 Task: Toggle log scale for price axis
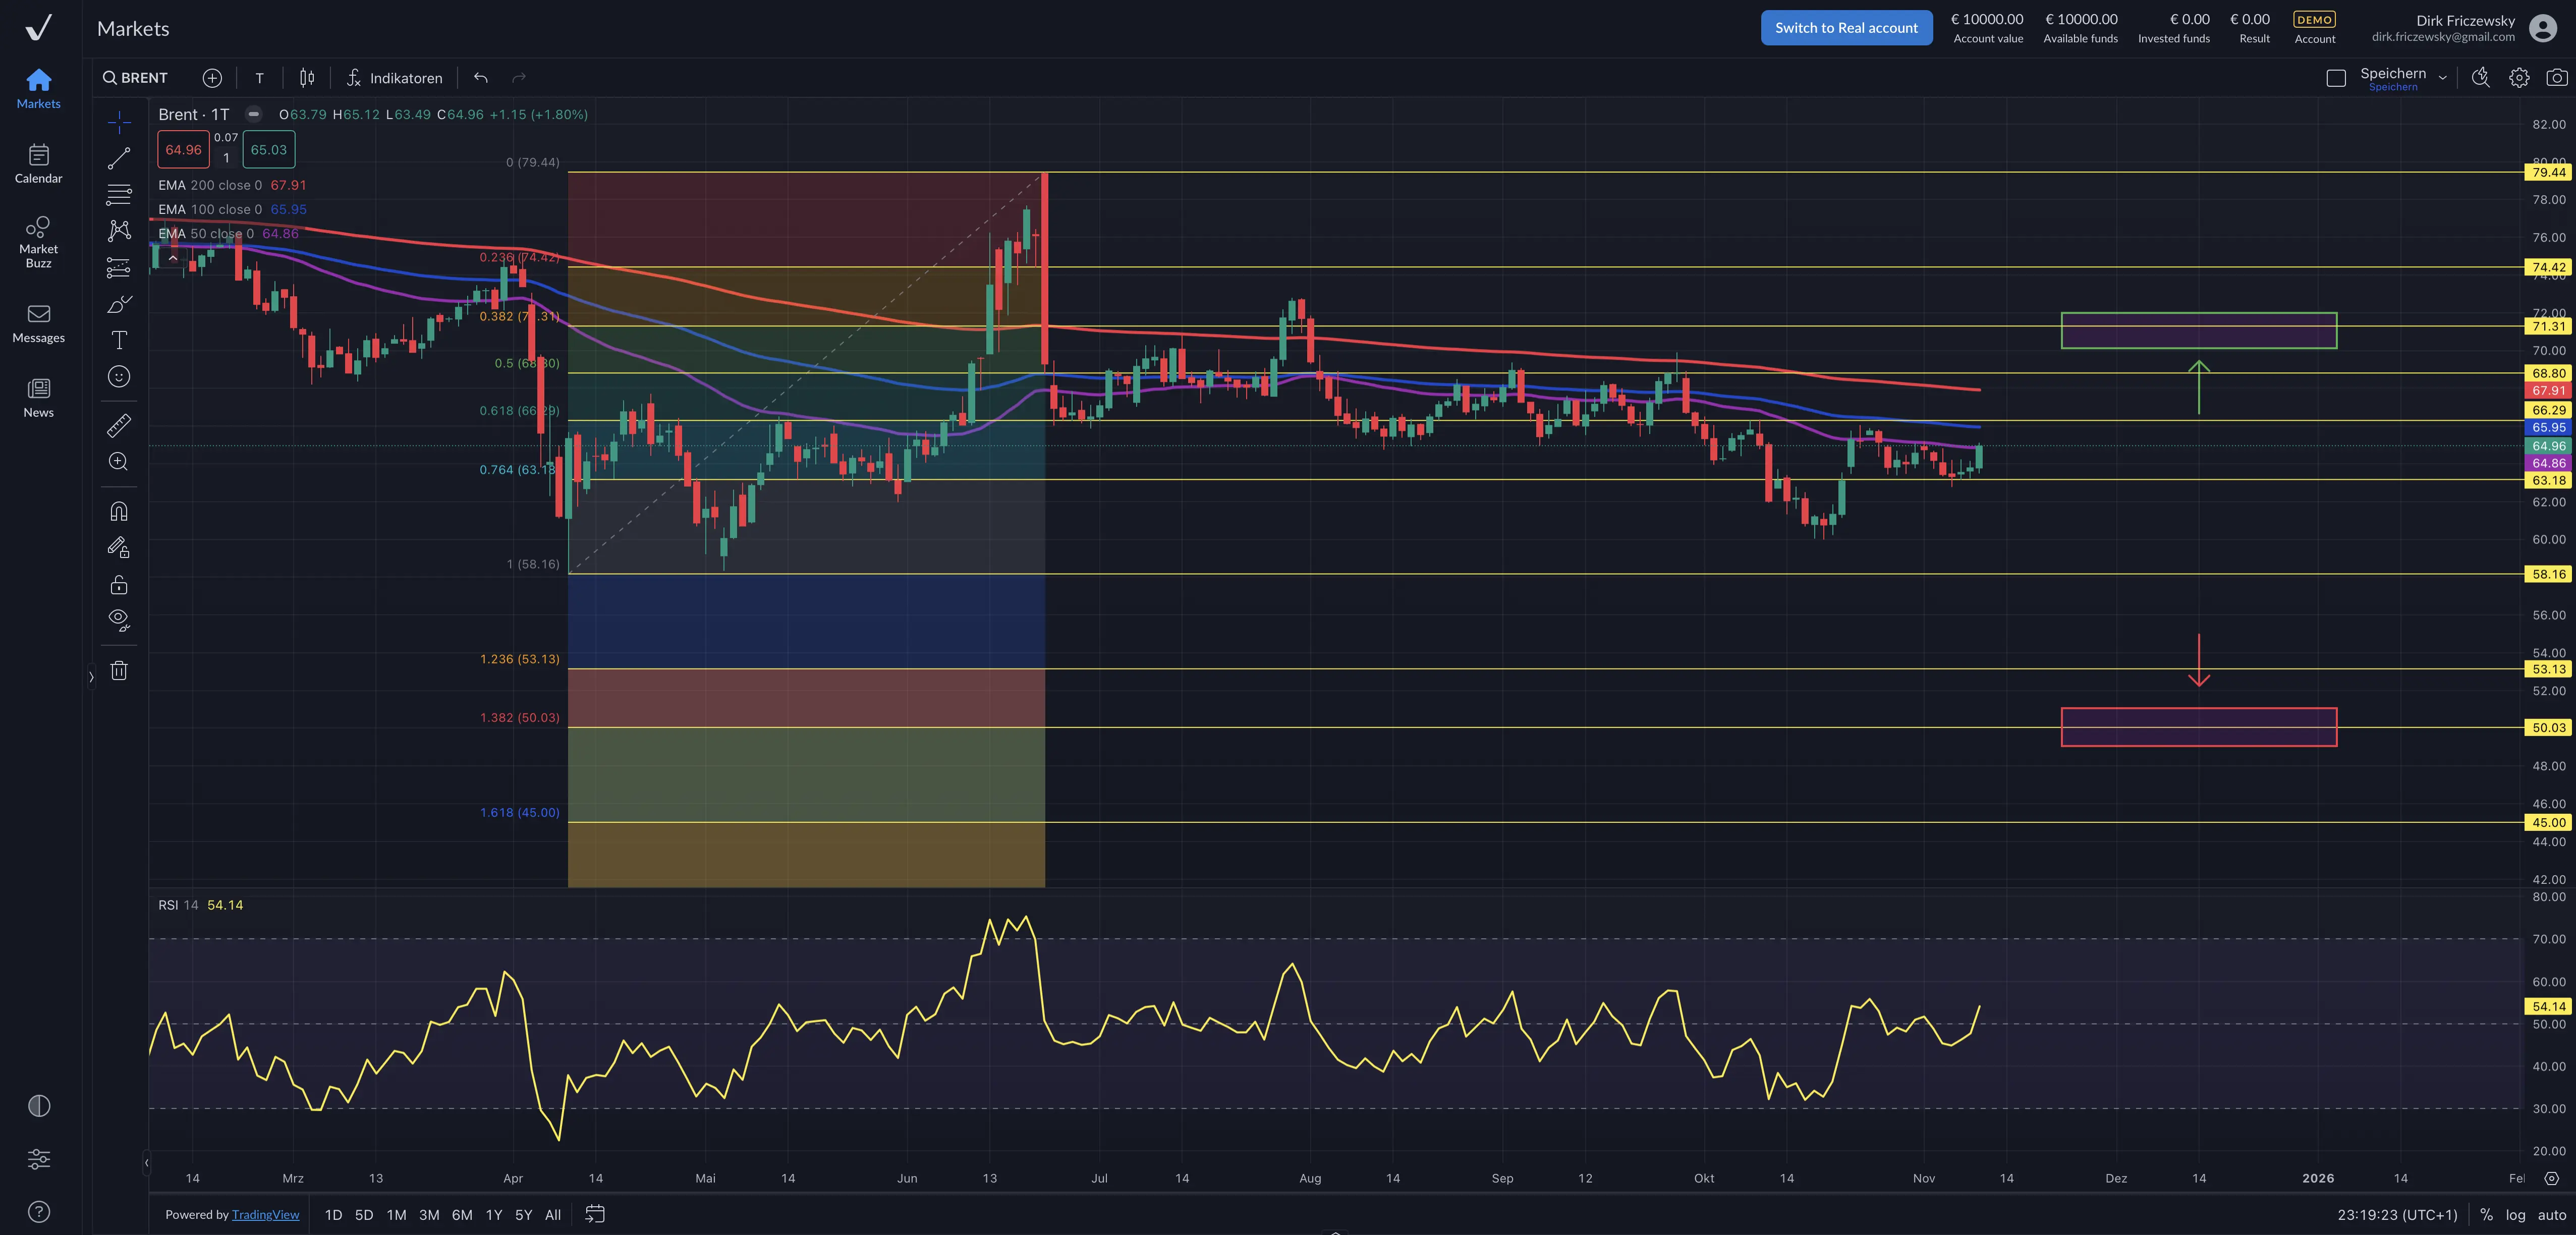point(2515,1215)
